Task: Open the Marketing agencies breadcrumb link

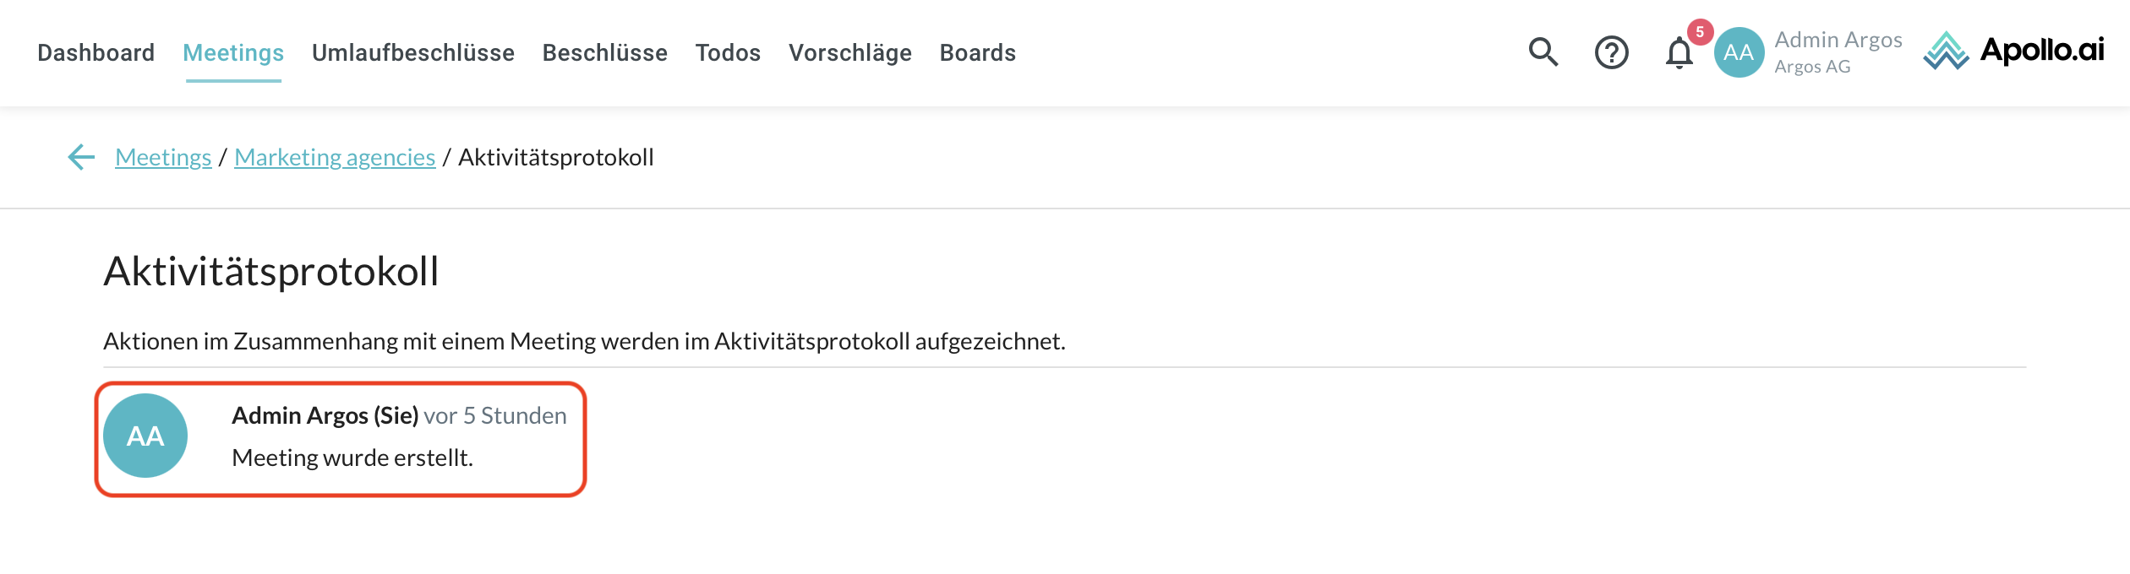Action: 335,157
